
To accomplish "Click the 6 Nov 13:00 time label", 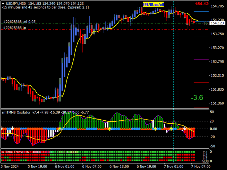I will (119, 166).
